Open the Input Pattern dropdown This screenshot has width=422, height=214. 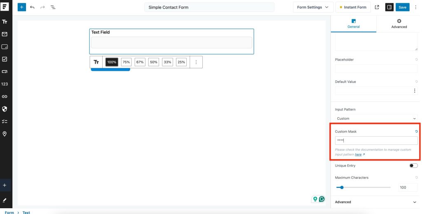[376, 119]
